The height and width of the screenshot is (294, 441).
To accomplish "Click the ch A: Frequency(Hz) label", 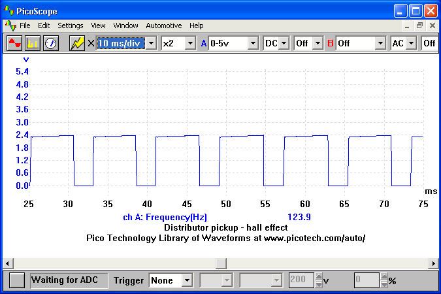I will point(165,217).
